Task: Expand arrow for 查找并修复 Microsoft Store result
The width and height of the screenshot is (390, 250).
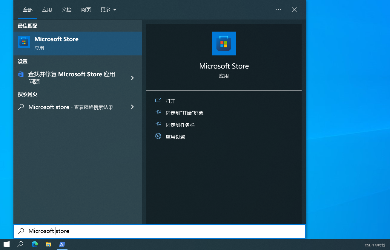Action: [132, 78]
